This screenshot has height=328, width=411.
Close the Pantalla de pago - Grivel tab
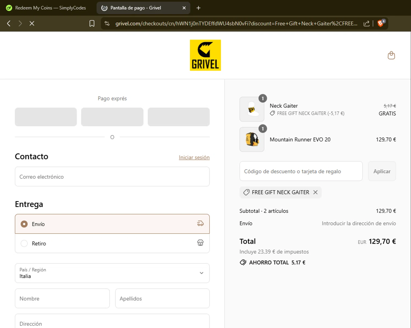184,8
